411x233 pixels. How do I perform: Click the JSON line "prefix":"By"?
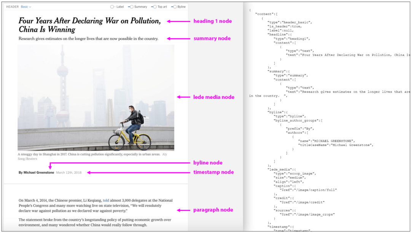tap(300, 129)
